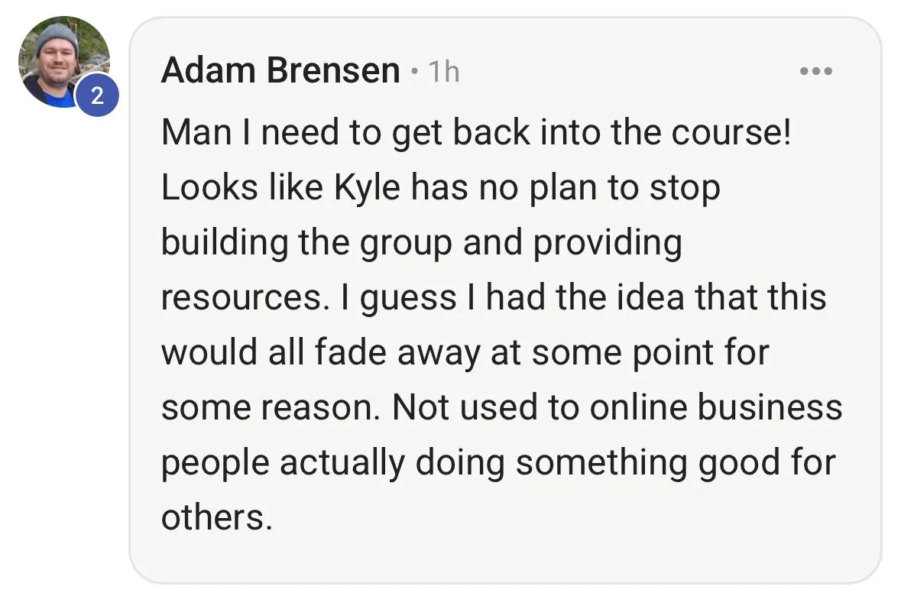The width and height of the screenshot is (901, 596).
Task: Click the dot separator before the timestamp
Action: tap(413, 73)
